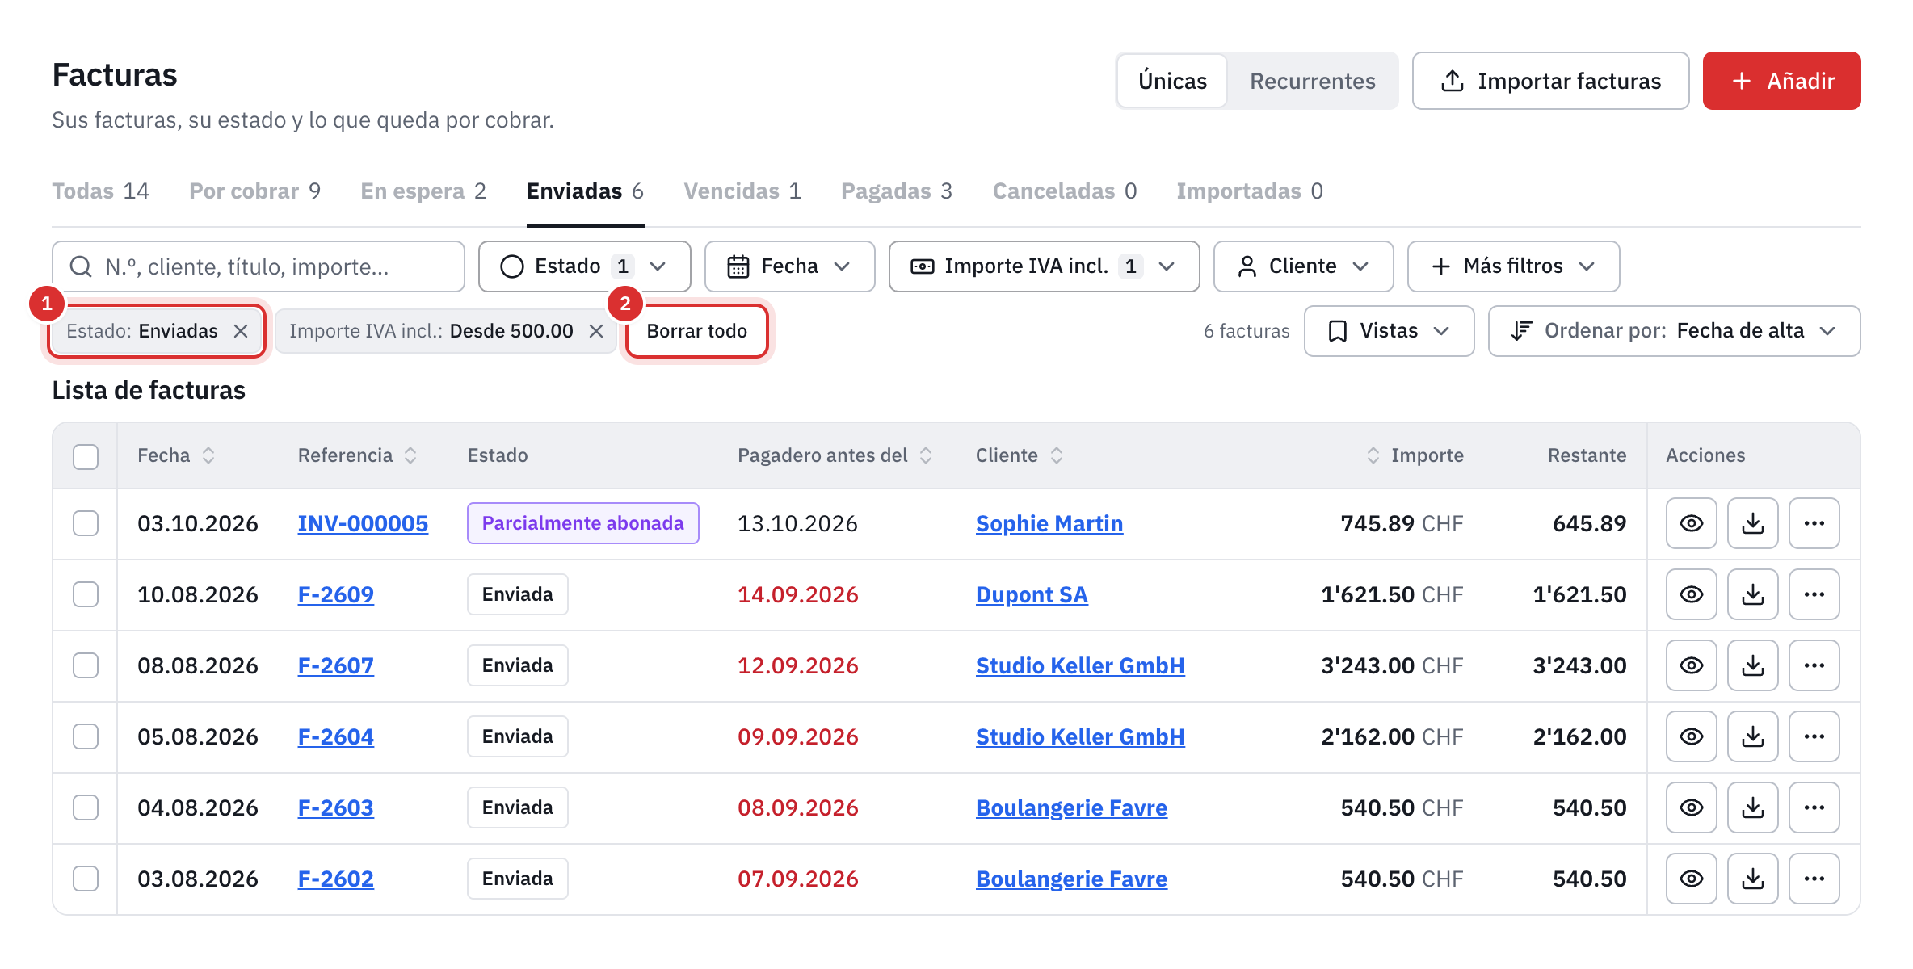Open the Cliente filter dropdown
Screen dimensions: 1913x969
1303,266
